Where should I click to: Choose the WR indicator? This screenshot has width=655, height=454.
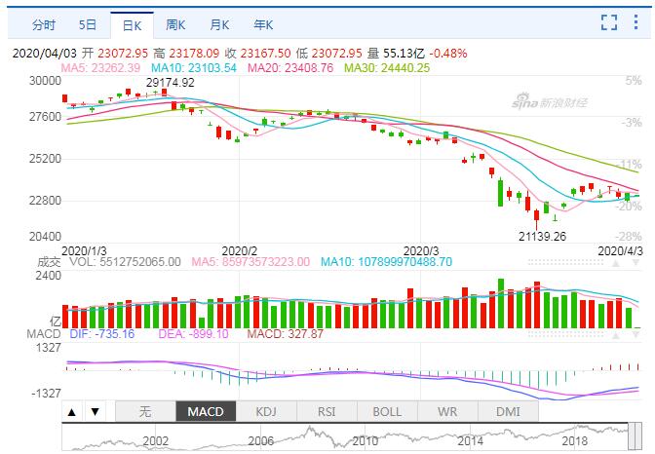click(x=447, y=412)
